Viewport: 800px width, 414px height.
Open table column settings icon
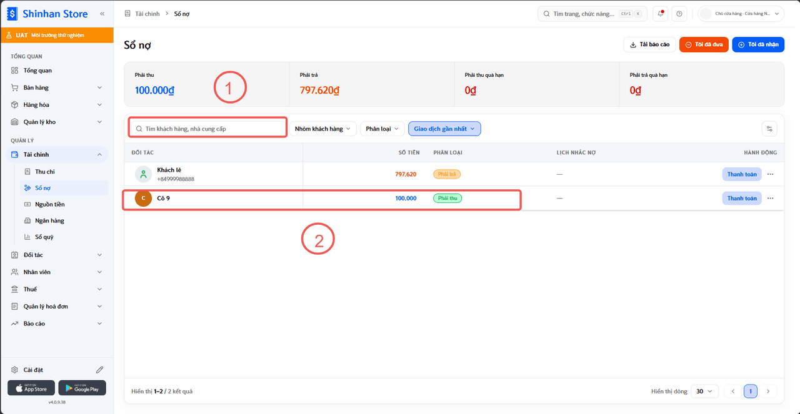click(x=770, y=129)
